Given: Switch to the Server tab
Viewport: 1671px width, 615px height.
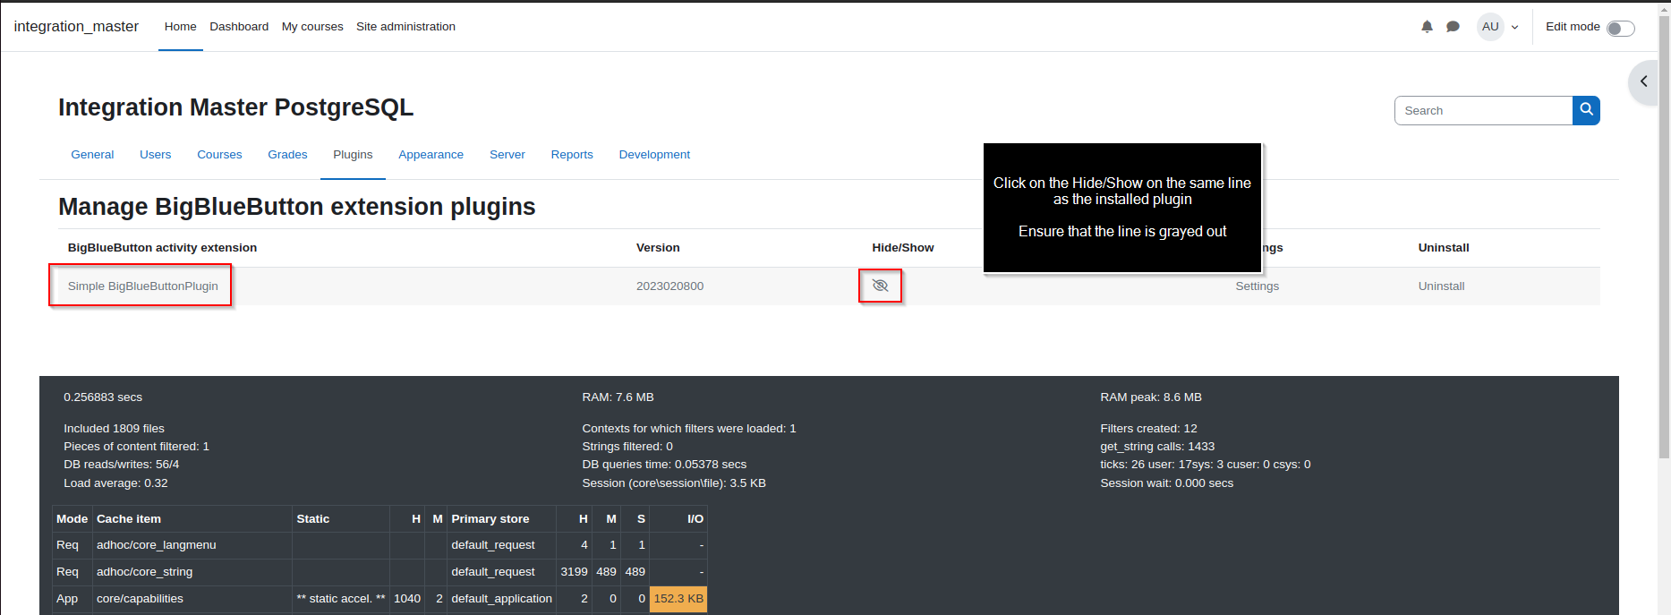Looking at the screenshot, I should [507, 155].
